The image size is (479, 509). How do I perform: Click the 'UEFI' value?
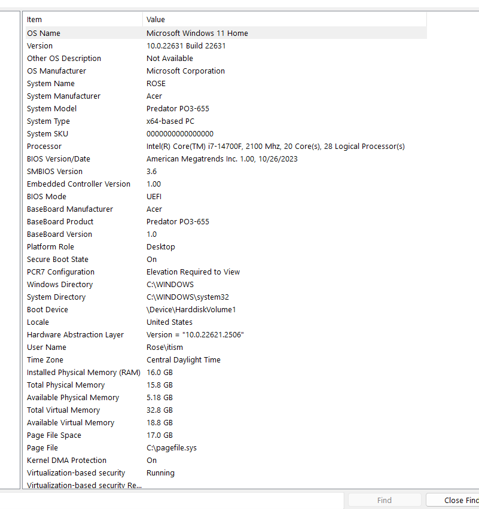point(154,196)
